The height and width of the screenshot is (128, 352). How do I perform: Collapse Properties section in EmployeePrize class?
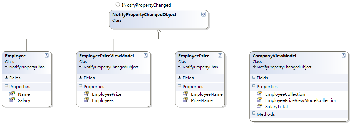tap(179, 86)
